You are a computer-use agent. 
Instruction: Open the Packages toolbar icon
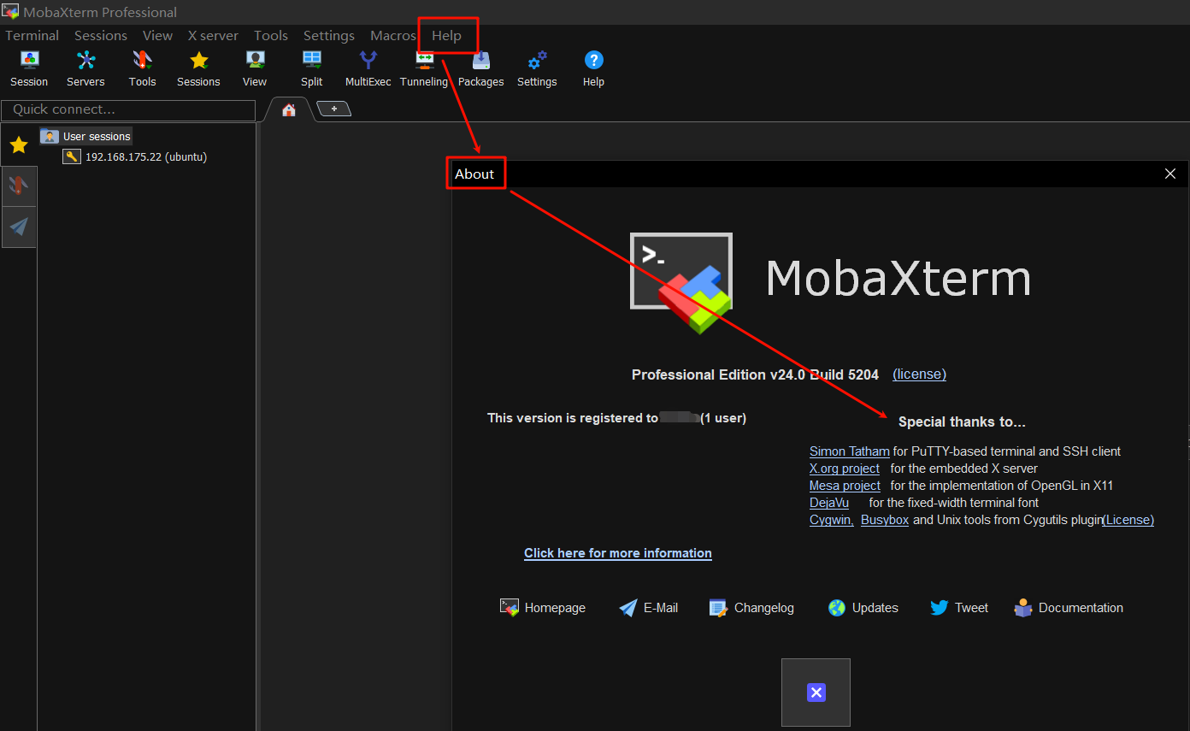pos(480,68)
